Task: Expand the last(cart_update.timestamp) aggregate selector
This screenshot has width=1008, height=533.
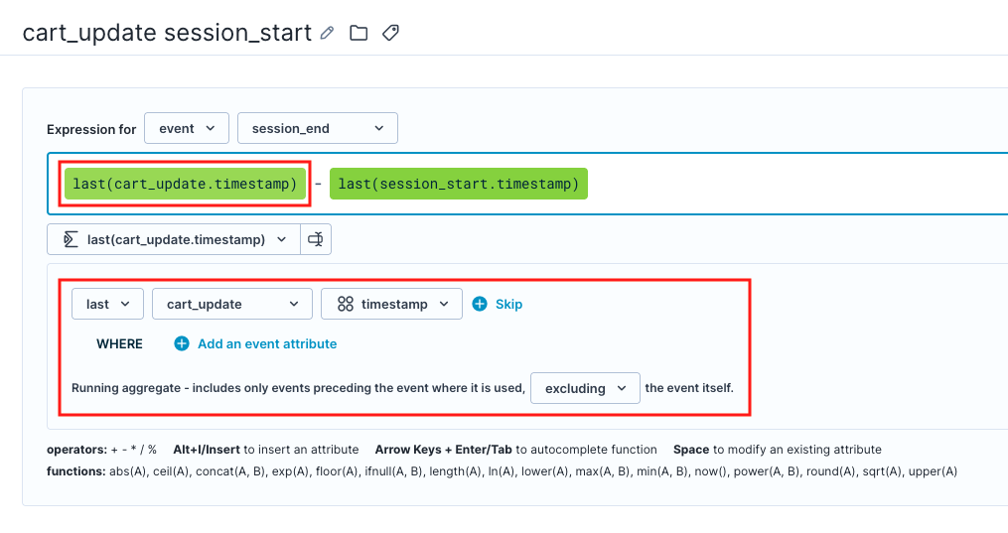Action: [x=174, y=239]
